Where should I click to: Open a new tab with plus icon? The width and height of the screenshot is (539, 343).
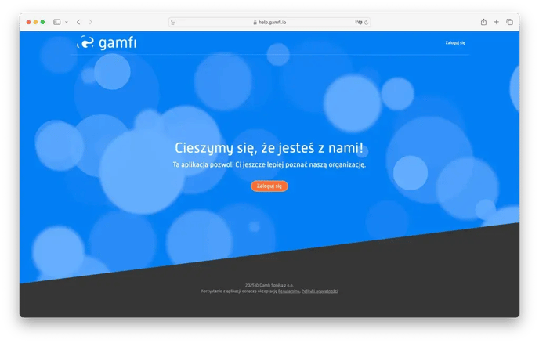[x=496, y=22]
